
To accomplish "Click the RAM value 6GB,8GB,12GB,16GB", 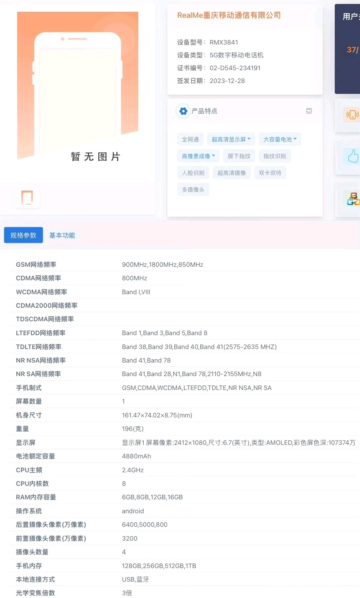I will click(x=152, y=497).
